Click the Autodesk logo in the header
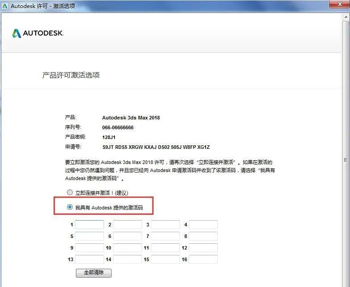The image size is (350, 287). (x=37, y=33)
